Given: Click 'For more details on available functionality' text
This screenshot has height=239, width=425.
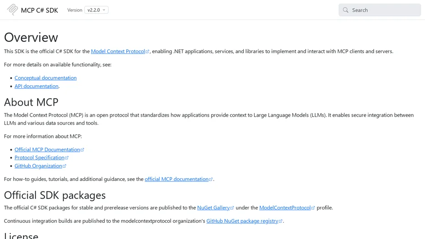Looking at the screenshot, I should point(58,65).
